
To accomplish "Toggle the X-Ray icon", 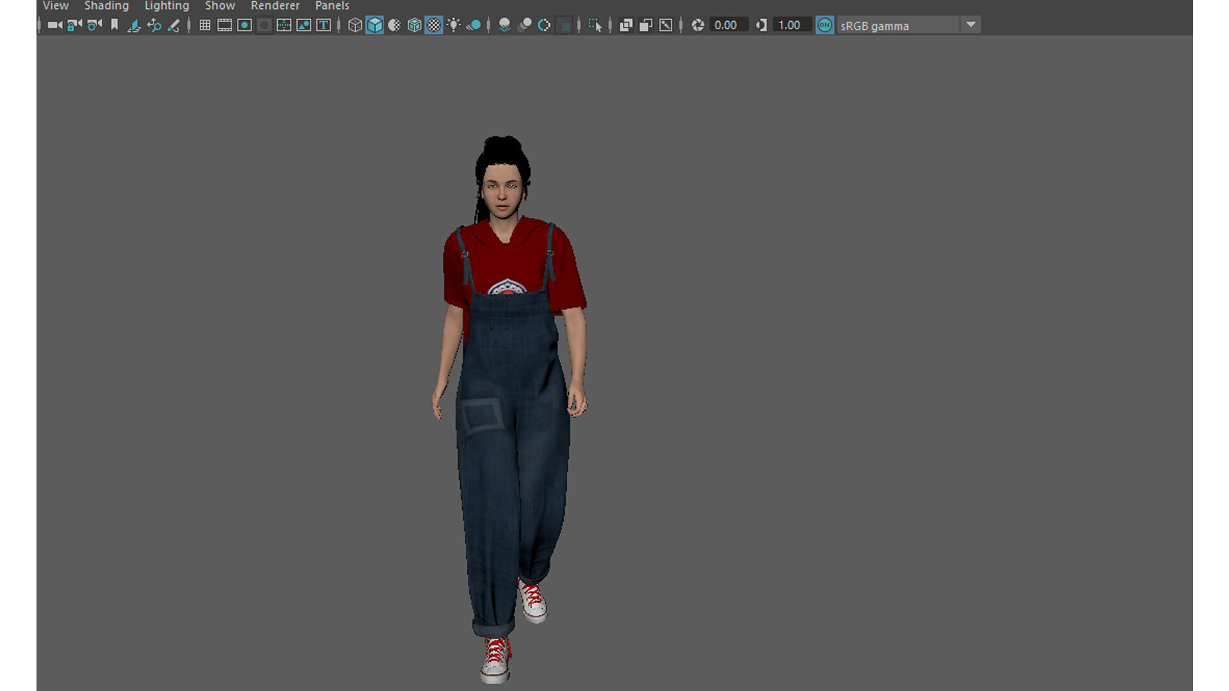I will click(x=626, y=25).
